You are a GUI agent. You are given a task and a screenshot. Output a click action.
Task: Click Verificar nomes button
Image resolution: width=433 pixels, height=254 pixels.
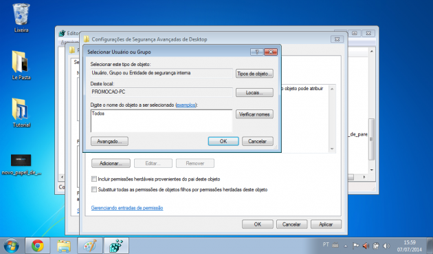[x=254, y=114]
